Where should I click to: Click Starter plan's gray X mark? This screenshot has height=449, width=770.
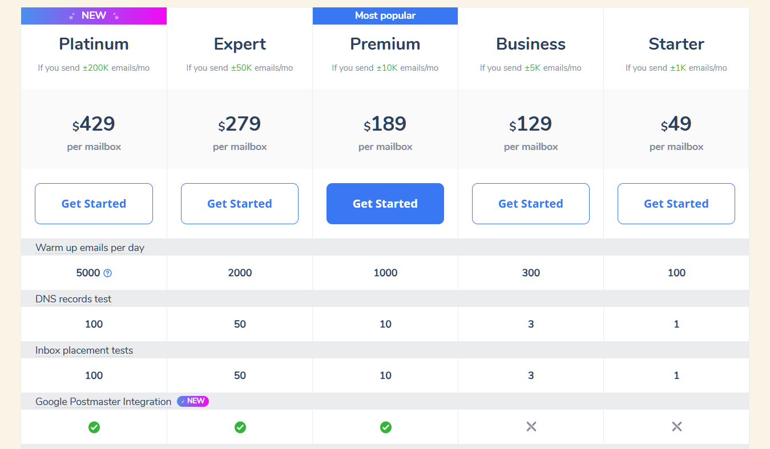coord(677,427)
